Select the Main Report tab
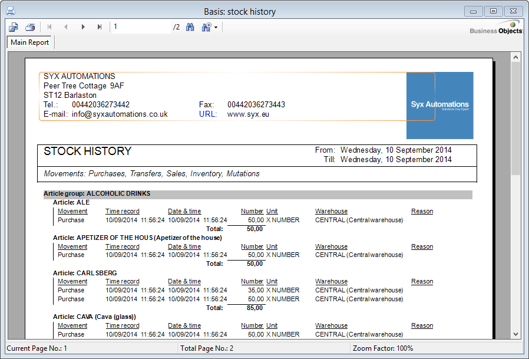 [30, 42]
